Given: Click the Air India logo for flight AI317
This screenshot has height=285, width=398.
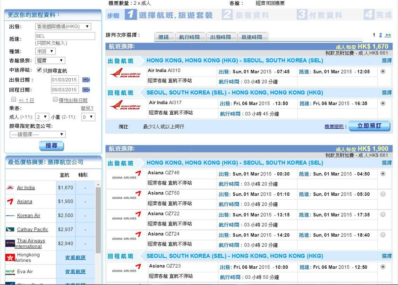Looking at the screenshot, I should (x=125, y=105).
